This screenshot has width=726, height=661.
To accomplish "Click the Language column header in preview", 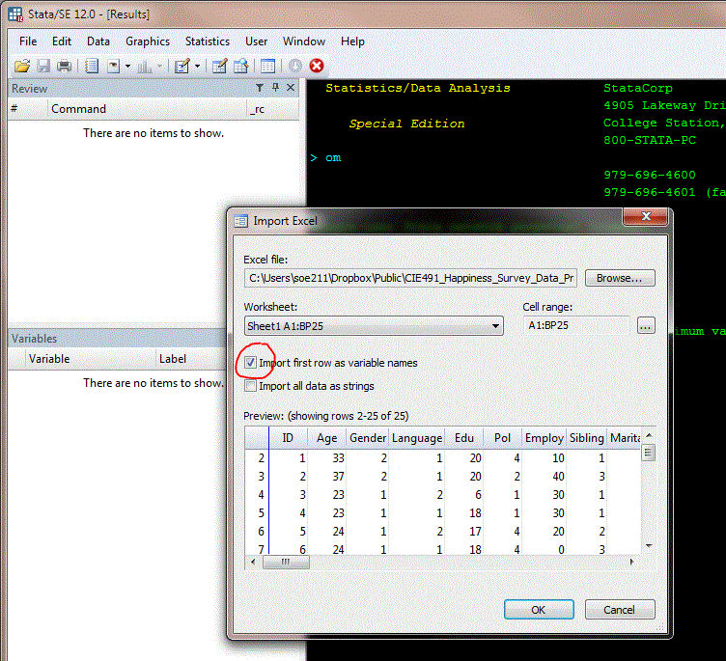I will (417, 438).
